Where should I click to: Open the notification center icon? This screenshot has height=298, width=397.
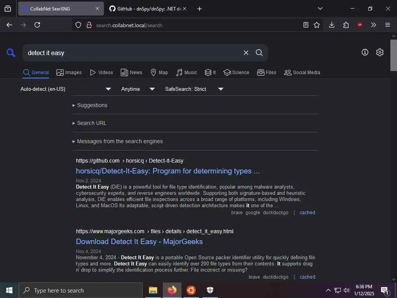pyautogui.click(x=385, y=290)
